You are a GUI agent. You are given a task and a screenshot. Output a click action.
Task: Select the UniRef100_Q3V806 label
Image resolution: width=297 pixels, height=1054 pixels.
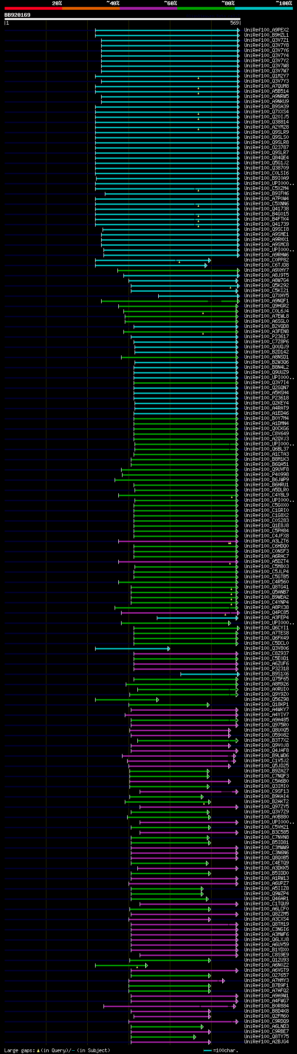coord(266,648)
